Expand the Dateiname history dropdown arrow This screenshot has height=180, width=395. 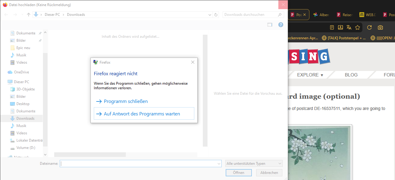(x=219, y=164)
